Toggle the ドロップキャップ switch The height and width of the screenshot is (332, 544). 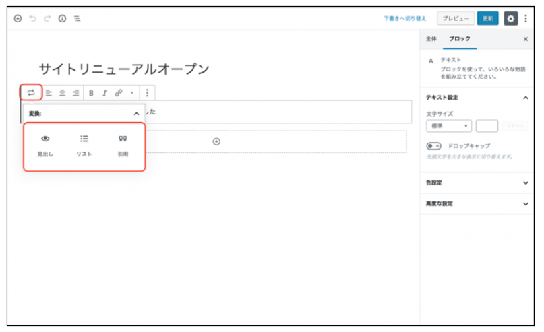pyautogui.click(x=433, y=145)
